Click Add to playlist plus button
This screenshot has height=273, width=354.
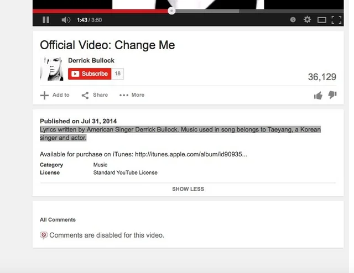tap(55, 95)
